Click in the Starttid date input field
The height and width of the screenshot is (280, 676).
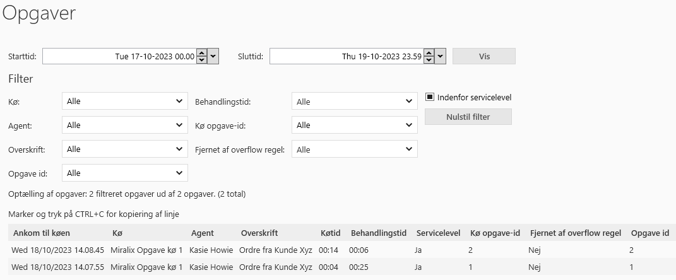(119, 56)
